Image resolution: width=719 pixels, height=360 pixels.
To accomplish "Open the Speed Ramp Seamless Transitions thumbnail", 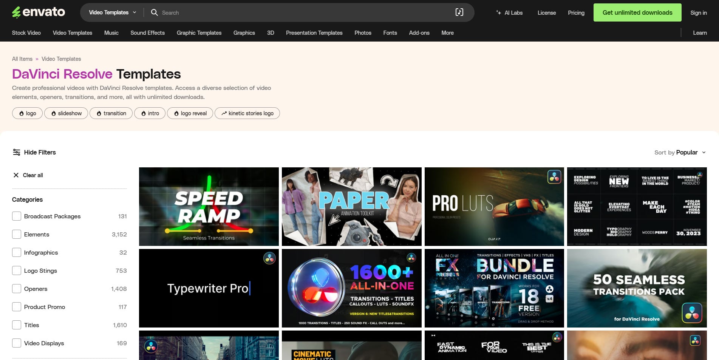I will pos(209,207).
